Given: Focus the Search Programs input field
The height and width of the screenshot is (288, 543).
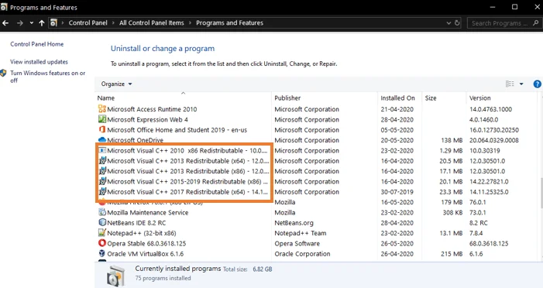Looking at the screenshot, I should [500, 23].
